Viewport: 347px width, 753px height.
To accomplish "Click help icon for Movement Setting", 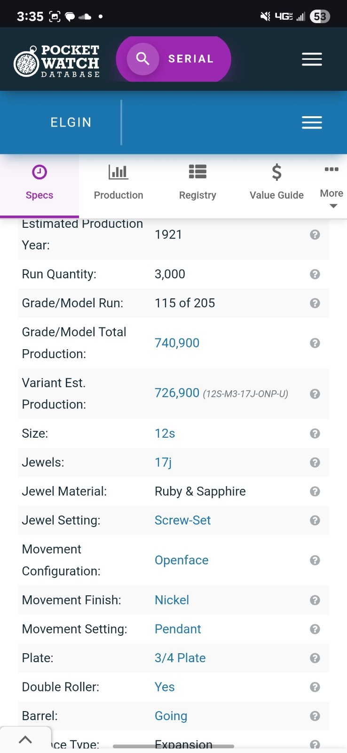I will pos(315,629).
